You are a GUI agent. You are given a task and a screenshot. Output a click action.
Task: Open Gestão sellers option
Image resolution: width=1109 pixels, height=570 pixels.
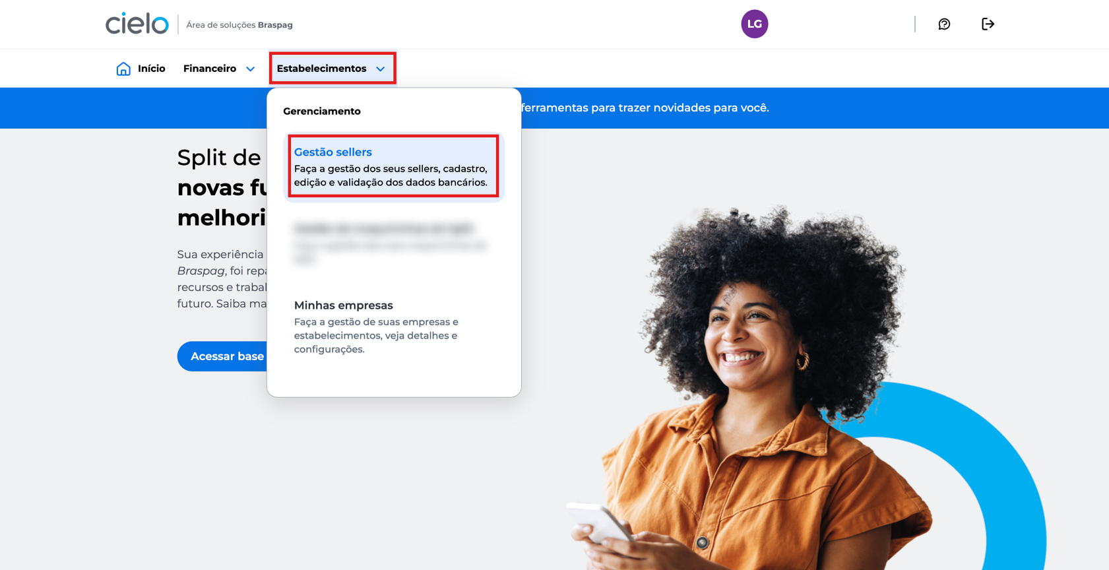394,166
